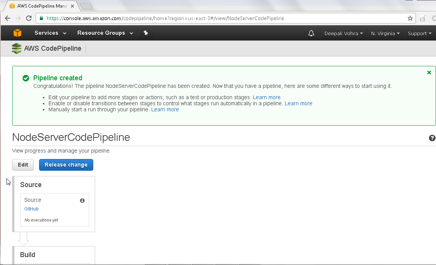Open Learn more link about editing pipeline
The height and width of the screenshot is (265, 436).
(x=267, y=98)
